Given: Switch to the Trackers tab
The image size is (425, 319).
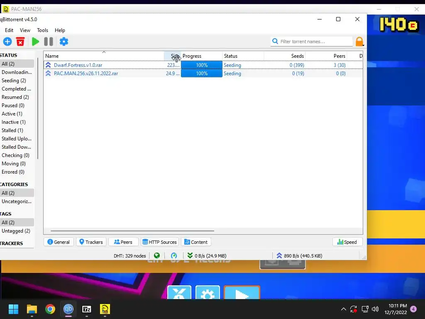Looking at the screenshot, I should [91, 242].
